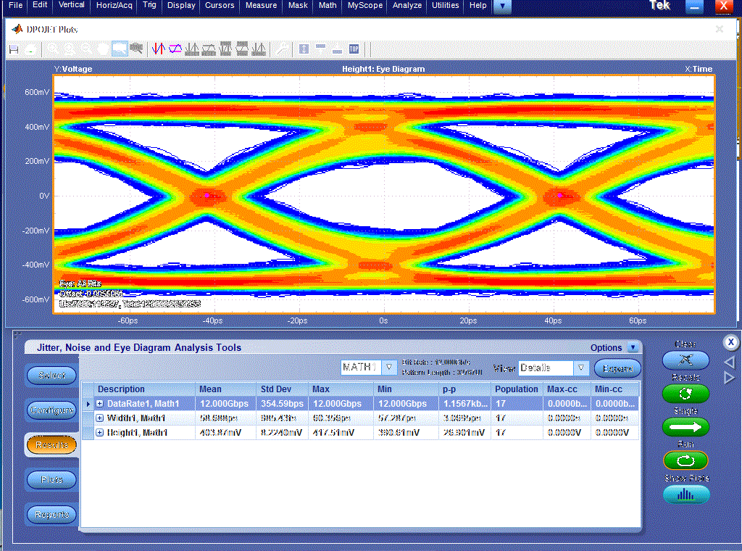Open the MyScope menu

point(365,5)
